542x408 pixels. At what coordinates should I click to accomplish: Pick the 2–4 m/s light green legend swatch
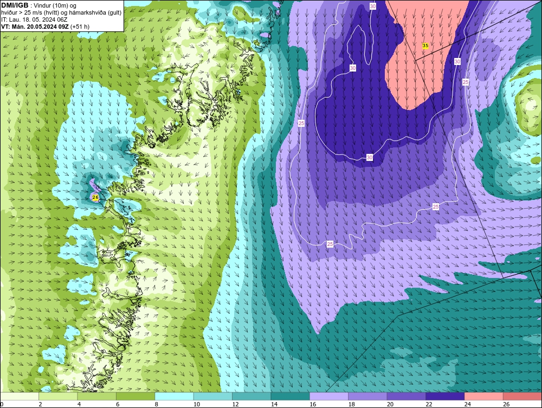(x=58, y=396)
